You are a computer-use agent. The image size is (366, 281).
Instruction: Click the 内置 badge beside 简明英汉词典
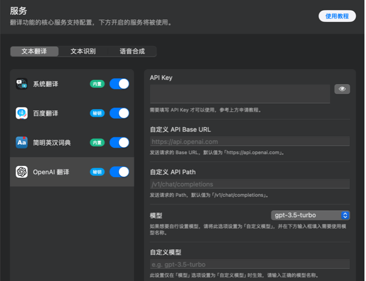[x=97, y=143]
